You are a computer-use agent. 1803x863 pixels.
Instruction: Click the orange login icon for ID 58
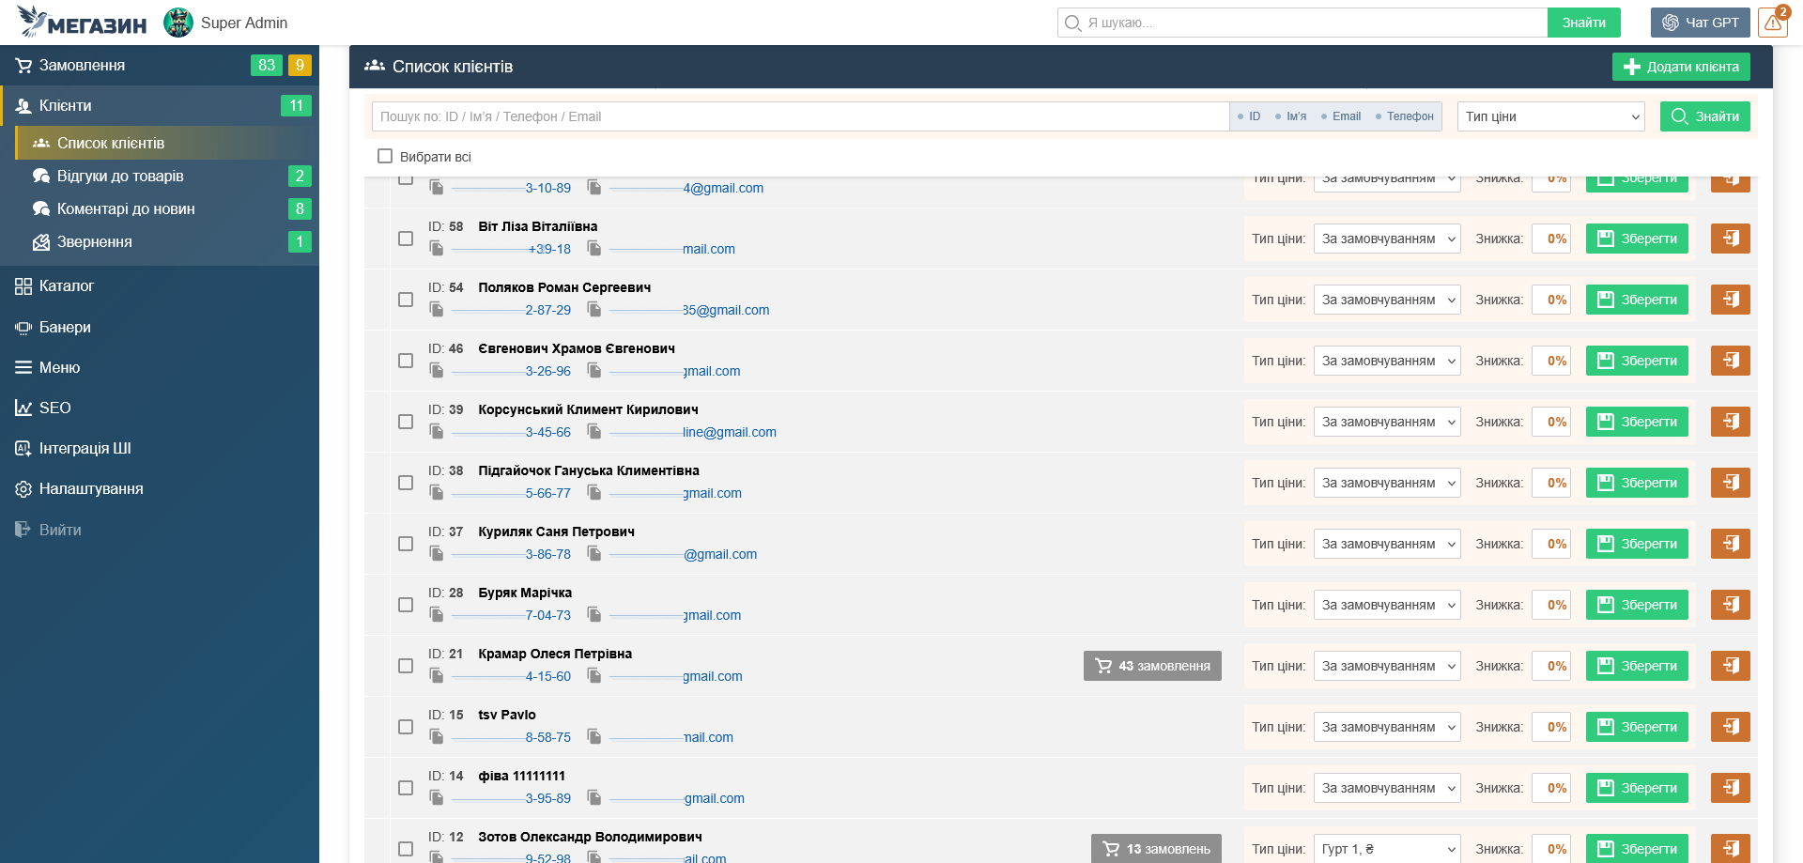click(x=1730, y=239)
